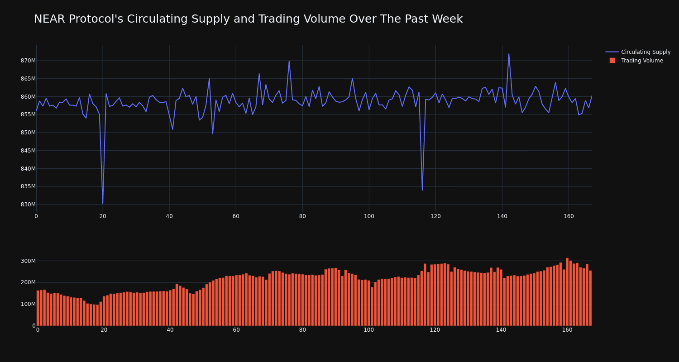Click x-axis tick 140 under supply chart

[502, 216]
